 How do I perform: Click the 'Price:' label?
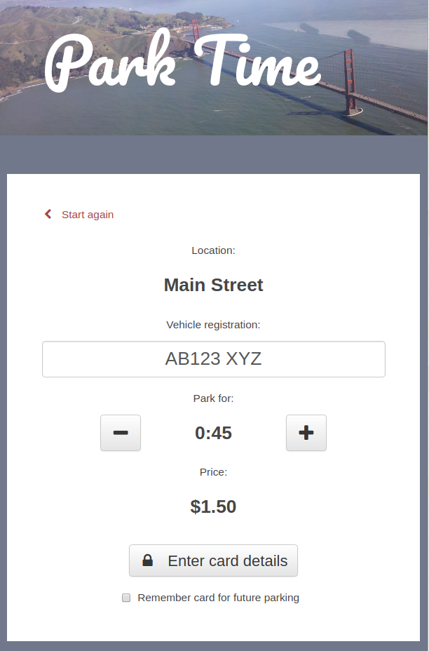(x=214, y=472)
